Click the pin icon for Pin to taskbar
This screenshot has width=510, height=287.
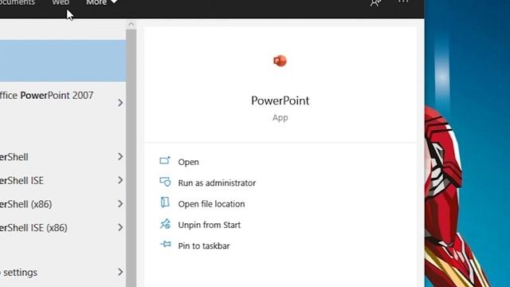(x=166, y=244)
